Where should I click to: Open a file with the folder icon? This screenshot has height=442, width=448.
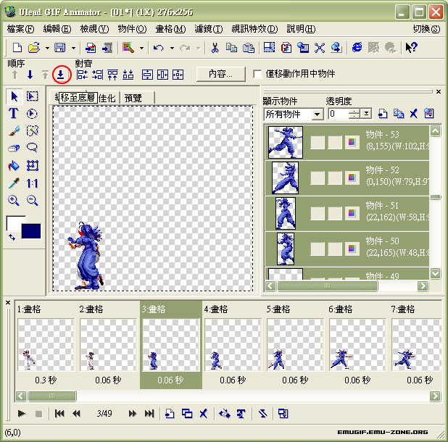click(x=34, y=47)
